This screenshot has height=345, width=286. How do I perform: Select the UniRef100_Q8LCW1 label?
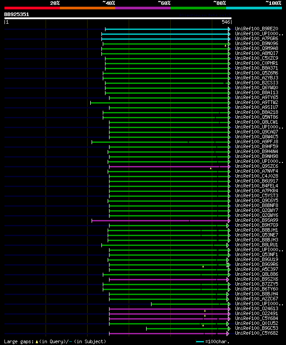257,122
